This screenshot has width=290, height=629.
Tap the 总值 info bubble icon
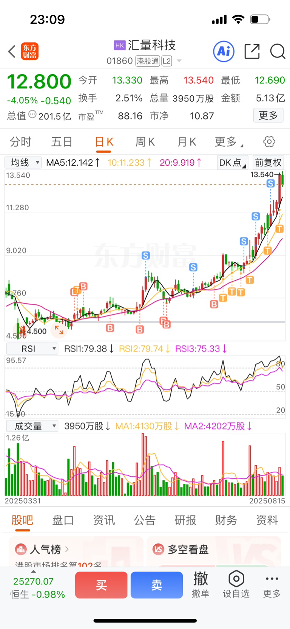pos(32,114)
